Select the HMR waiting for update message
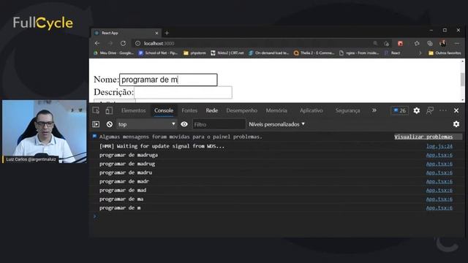Screen dimensions: 468x263 click(162, 146)
